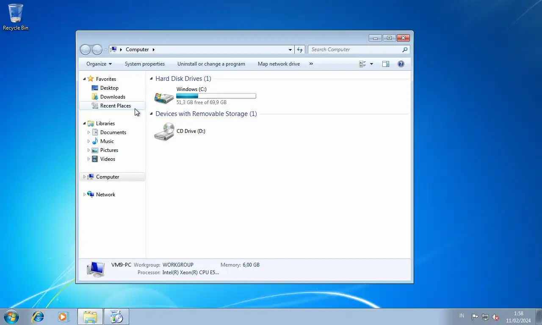Expand the Computer node in the tree
The image size is (542, 325).
point(84,177)
